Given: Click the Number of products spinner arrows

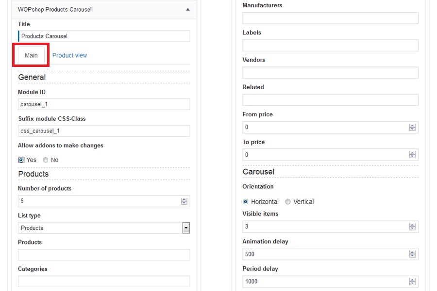Looking at the screenshot, I should 184,201.
